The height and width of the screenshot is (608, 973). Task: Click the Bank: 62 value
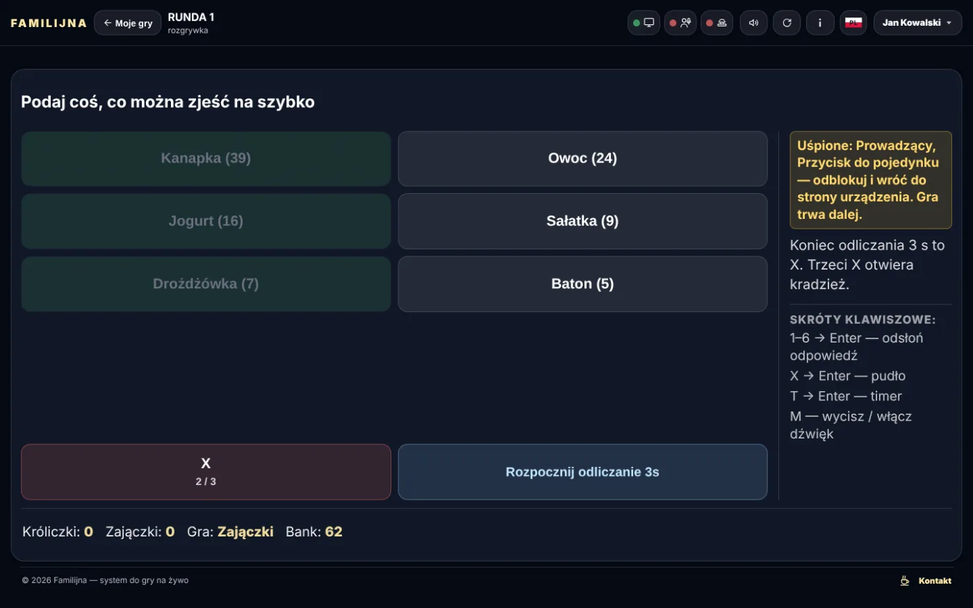pos(314,532)
